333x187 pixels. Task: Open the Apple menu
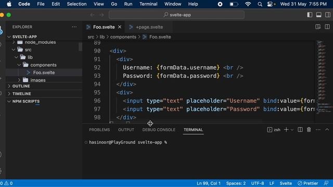(x=9, y=4)
